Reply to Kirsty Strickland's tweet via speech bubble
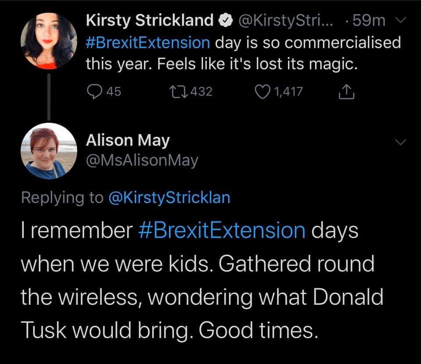The width and height of the screenshot is (421, 364). (x=94, y=91)
